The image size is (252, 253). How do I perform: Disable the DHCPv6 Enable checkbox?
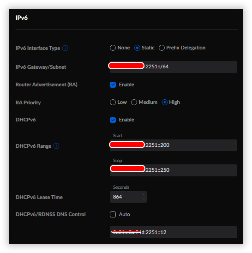tap(113, 120)
